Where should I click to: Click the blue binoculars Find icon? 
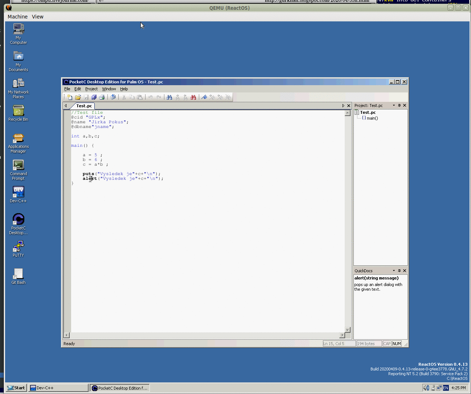tap(169, 97)
